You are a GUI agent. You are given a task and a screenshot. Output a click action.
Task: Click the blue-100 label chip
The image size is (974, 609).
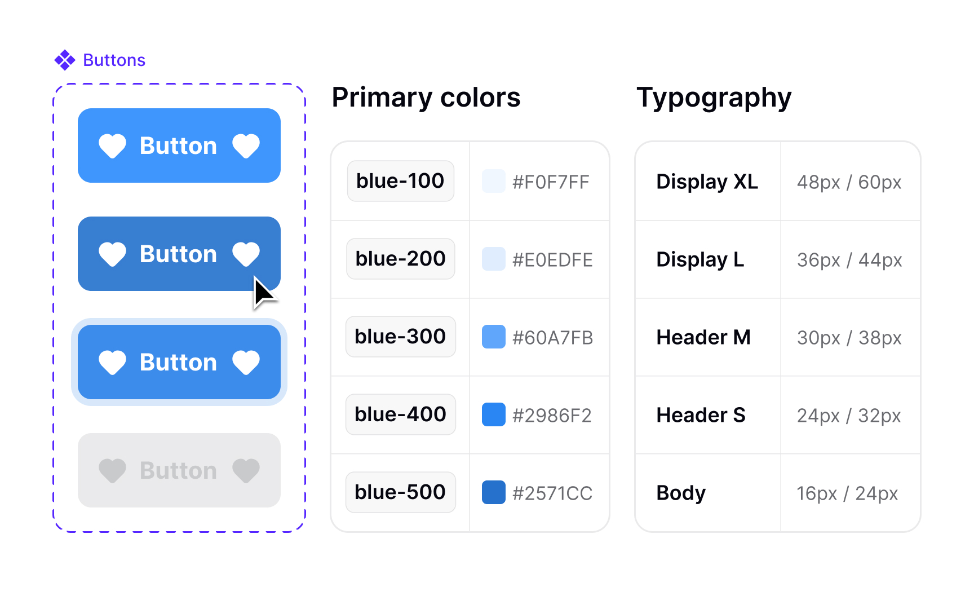[x=400, y=180]
